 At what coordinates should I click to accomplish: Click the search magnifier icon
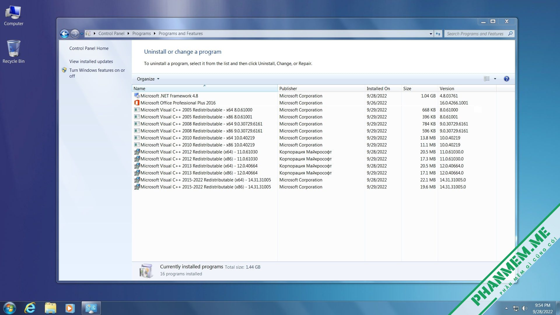point(510,34)
